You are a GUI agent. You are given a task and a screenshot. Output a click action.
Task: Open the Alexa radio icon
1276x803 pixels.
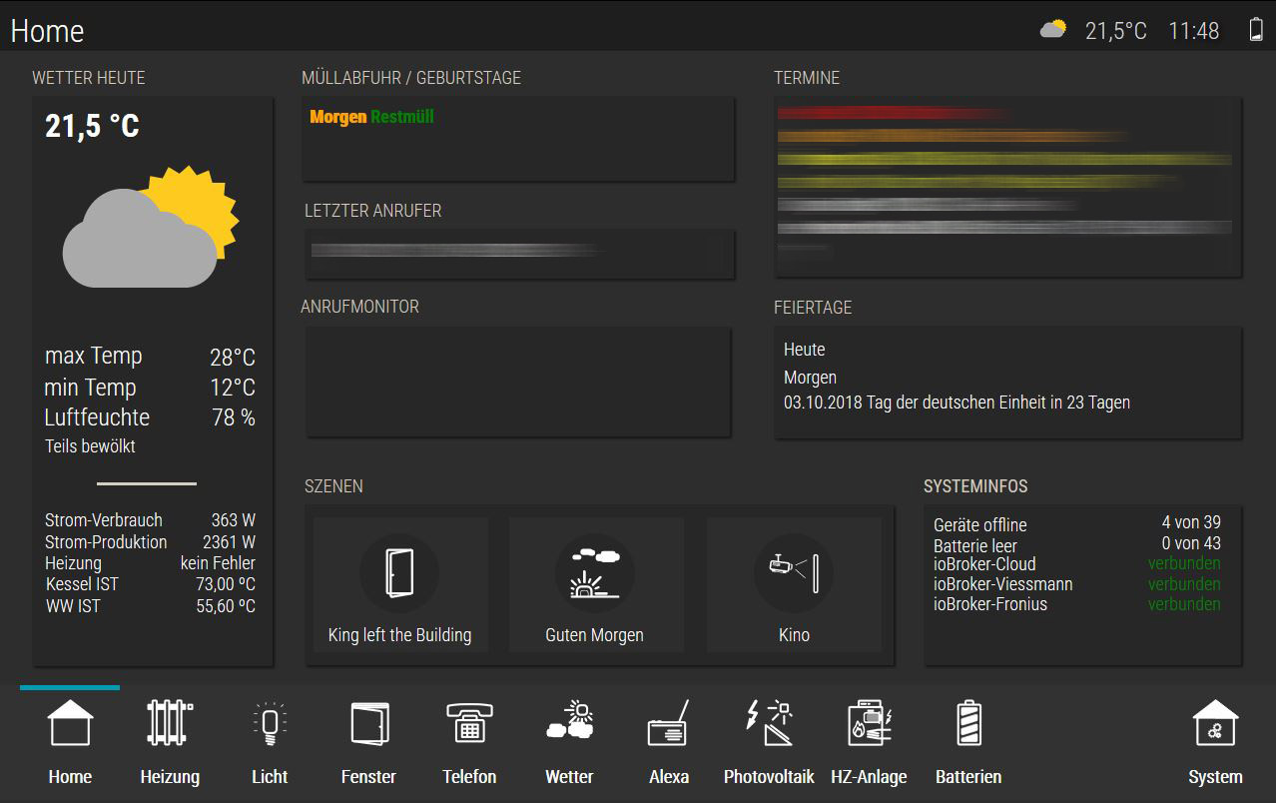[669, 723]
